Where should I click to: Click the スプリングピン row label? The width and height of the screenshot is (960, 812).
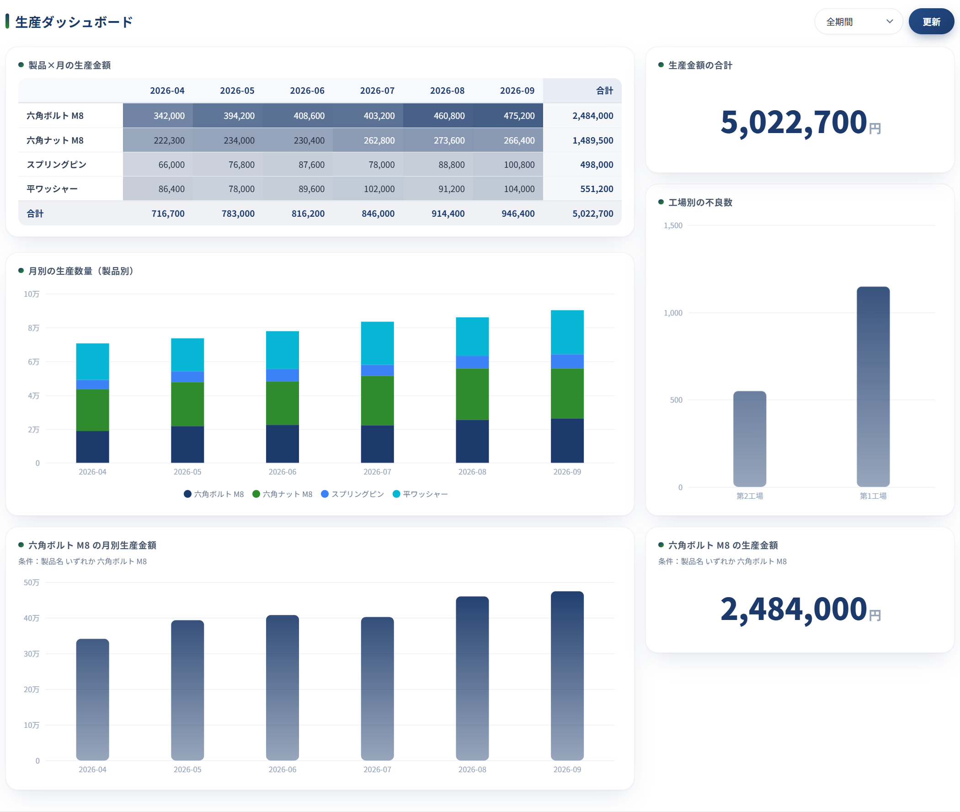(x=56, y=165)
